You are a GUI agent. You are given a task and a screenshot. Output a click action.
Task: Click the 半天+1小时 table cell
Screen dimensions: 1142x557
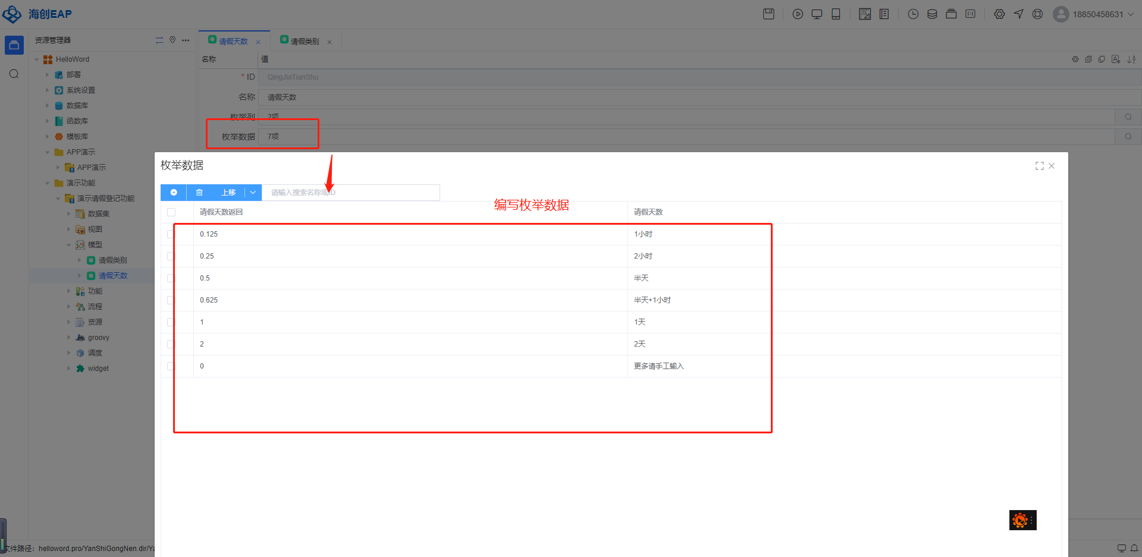(x=652, y=300)
